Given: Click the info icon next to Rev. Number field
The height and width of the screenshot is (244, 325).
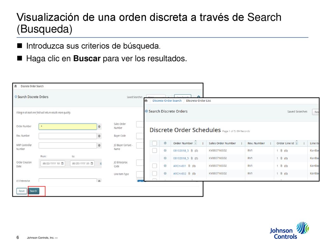Looking at the screenshot, I should (99, 136).
